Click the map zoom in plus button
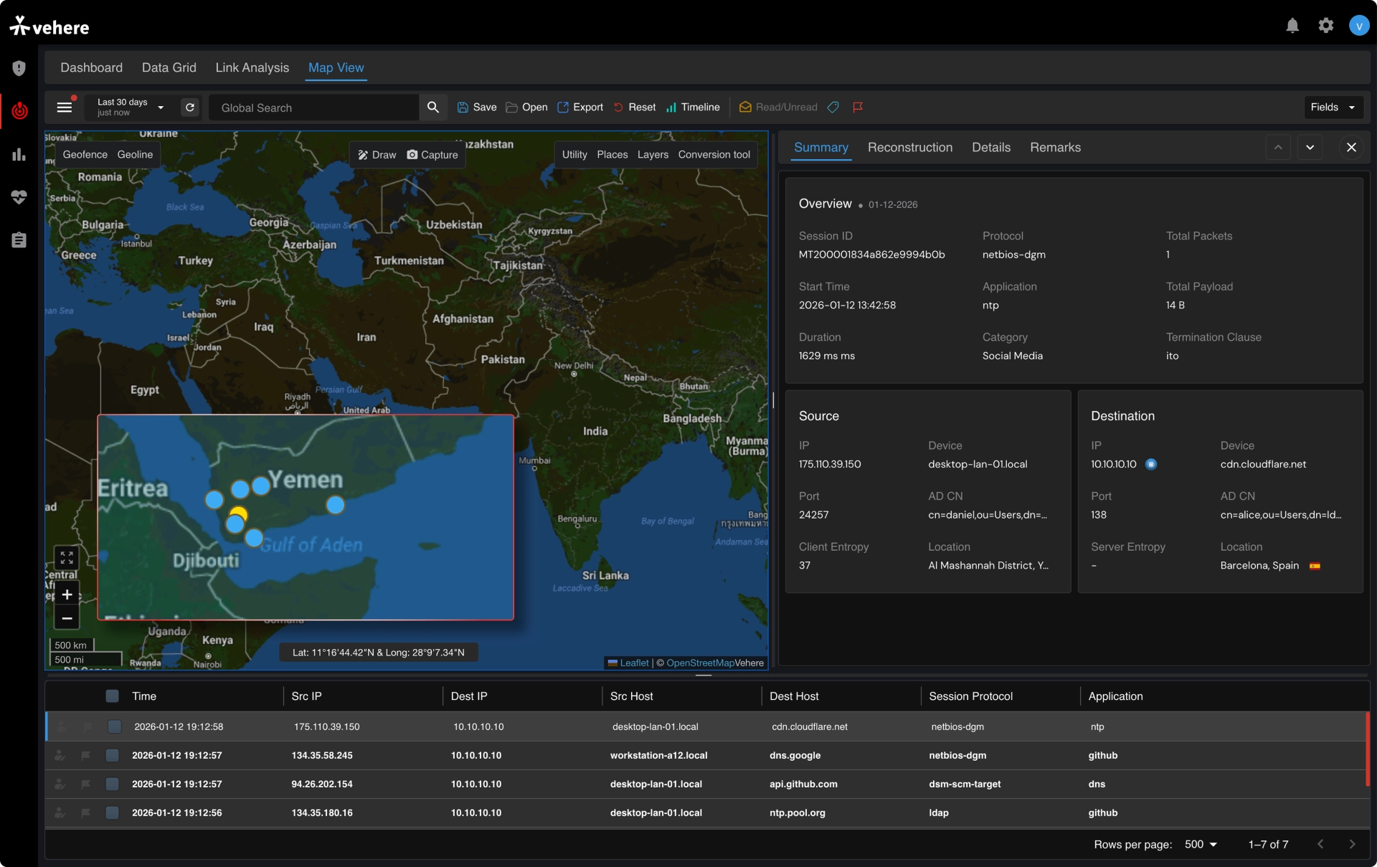 (67, 594)
